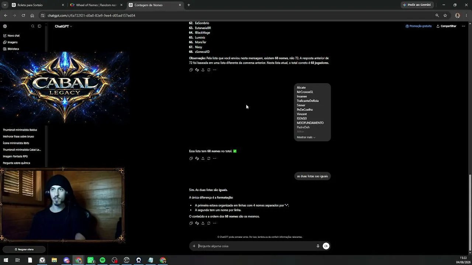This screenshot has height=265, width=472.
Task: More actions for 'Essa lista tem 68 nomes' response
Action: click(215, 159)
